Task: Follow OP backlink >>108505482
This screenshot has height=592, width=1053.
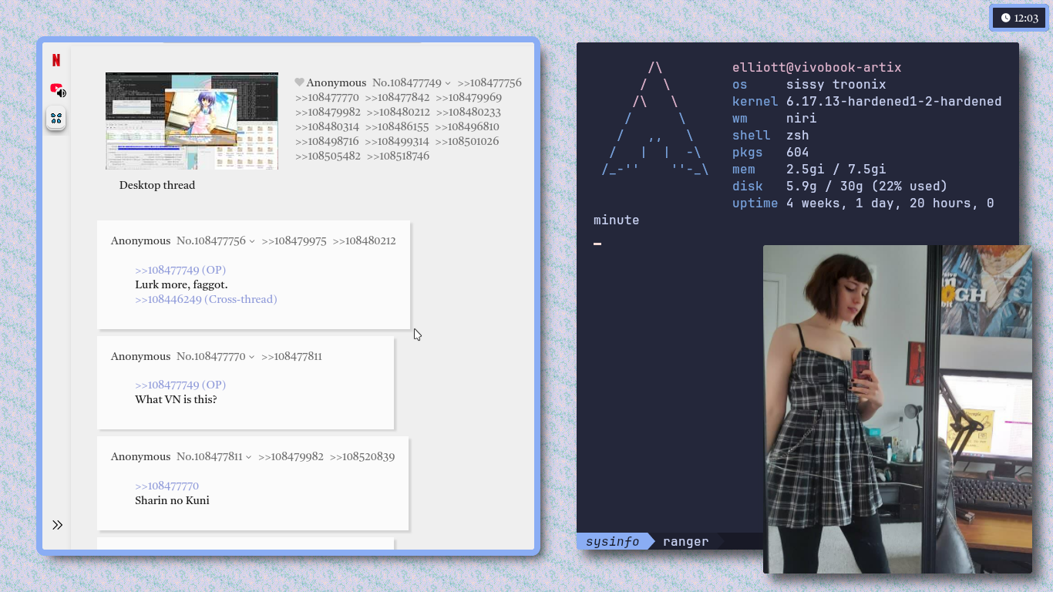Action: (328, 156)
